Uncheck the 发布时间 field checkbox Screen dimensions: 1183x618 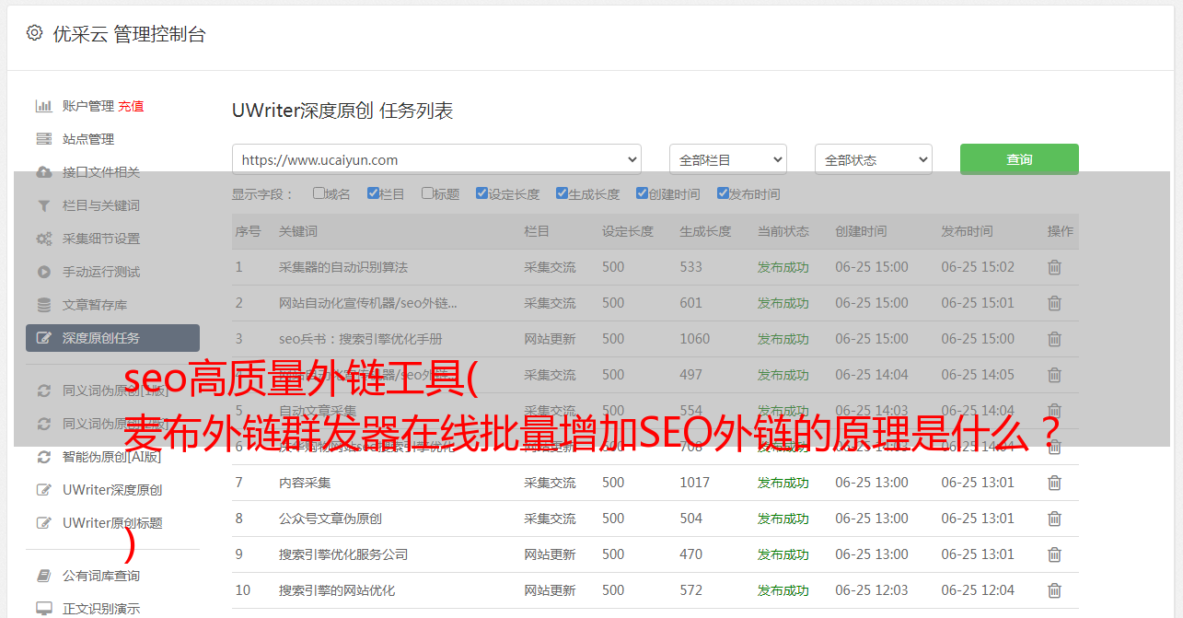click(x=722, y=193)
